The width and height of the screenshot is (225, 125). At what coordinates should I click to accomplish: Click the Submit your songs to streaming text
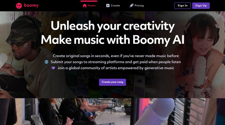coord(116,62)
